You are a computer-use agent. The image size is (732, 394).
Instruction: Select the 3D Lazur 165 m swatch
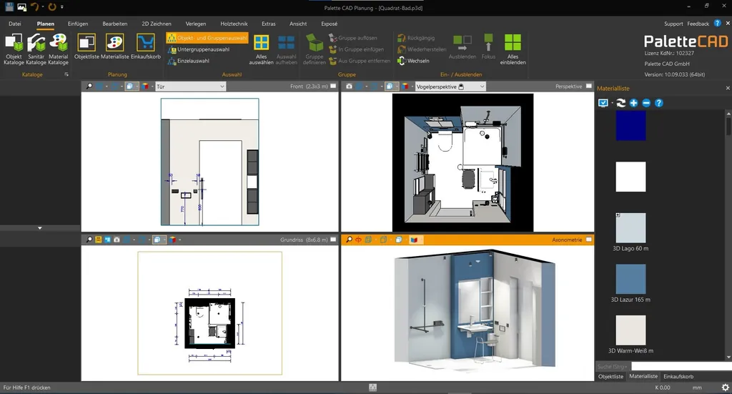[630, 279]
